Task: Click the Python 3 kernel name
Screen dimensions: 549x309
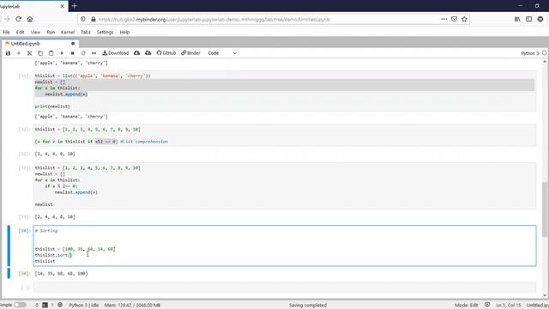Action: pos(530,53)
